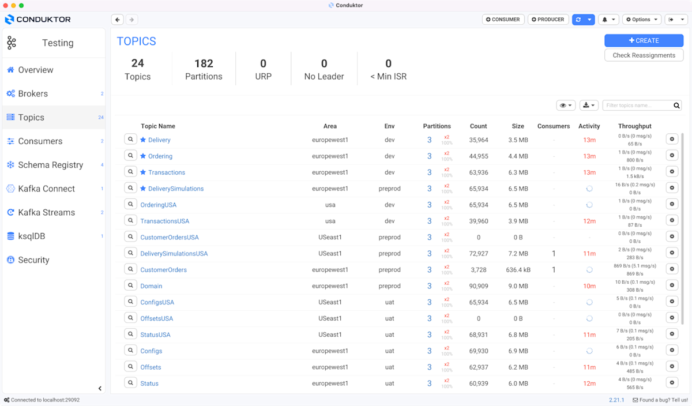Click the magnifier icon for OffsetsUSA topic

130,318
